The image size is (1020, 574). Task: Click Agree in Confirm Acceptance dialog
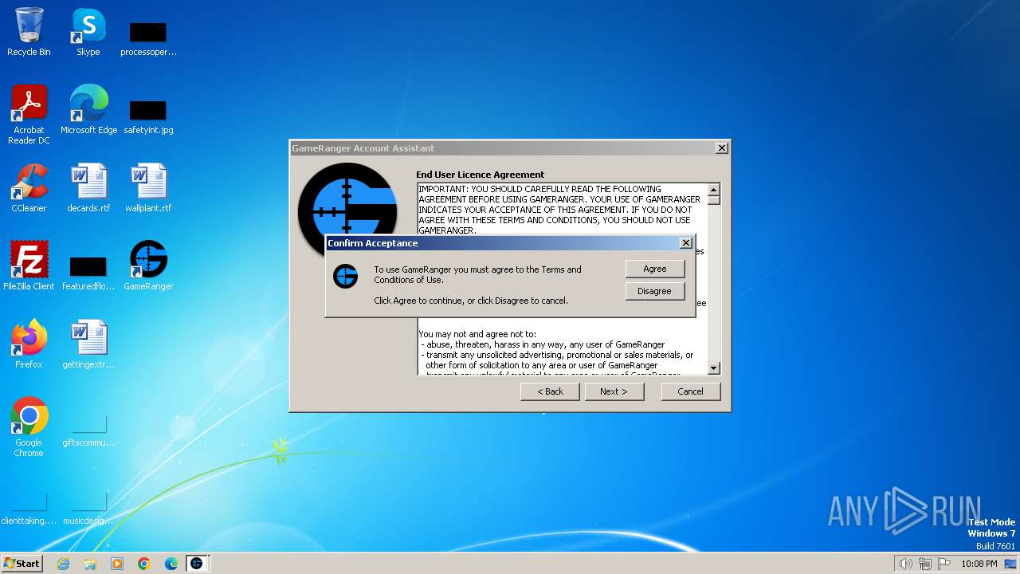(655, 269)
